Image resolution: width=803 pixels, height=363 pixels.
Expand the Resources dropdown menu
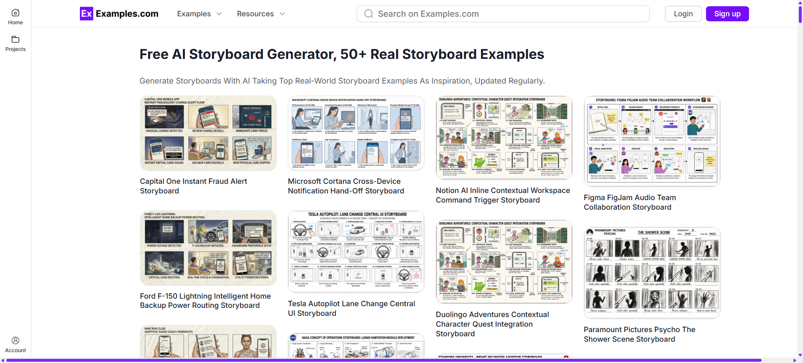pyautogui.click(x=261, y=14)
